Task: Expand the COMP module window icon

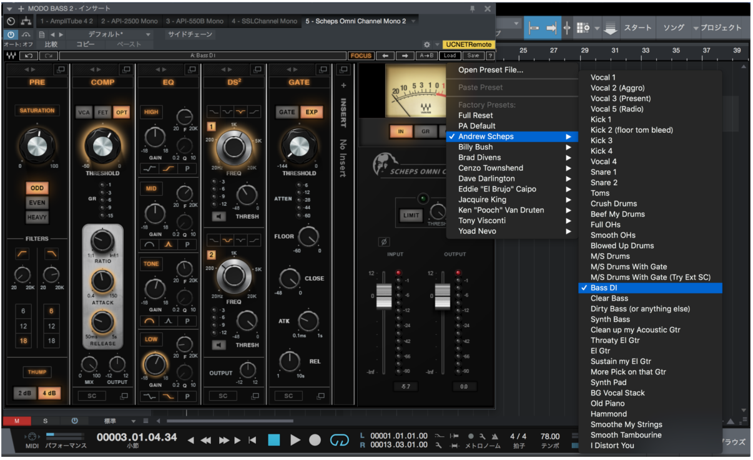Action: [126, 69]
